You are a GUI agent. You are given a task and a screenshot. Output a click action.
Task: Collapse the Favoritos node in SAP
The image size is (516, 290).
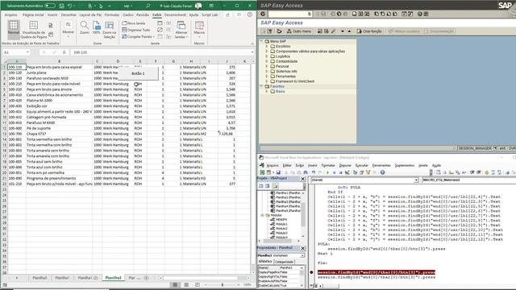[x=262, y=86]
